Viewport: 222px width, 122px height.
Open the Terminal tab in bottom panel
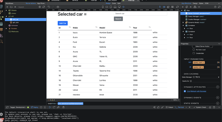(x=180, y=107)
